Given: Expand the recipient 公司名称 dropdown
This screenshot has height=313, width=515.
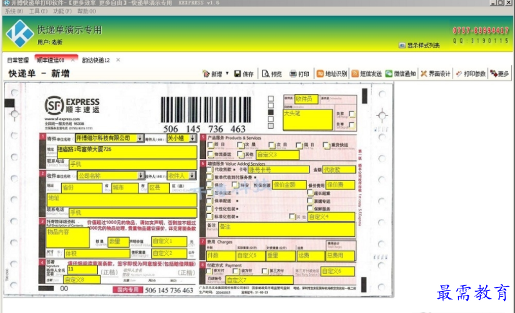Looking at the screenshot, I should coord(141,176).
